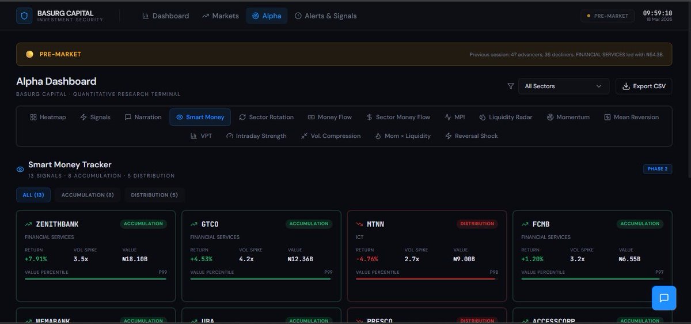Open the All Sectors dropdown
The height and width of the screenshot is (324, 691).
pyautogui.click(x=564, y=86)
